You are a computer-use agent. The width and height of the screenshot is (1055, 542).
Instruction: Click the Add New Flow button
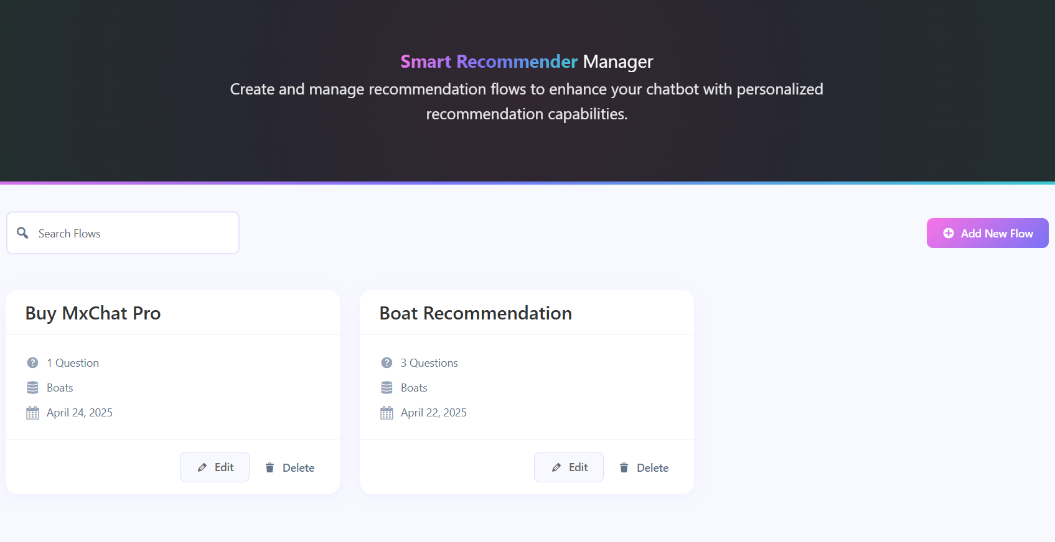(x=987, y=233)
